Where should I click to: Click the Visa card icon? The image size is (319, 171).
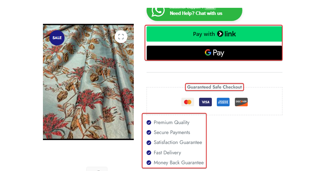205,102
